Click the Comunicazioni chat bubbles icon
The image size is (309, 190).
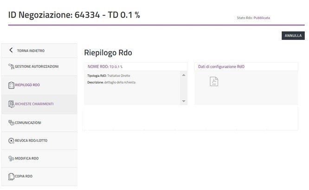[11, 123]
